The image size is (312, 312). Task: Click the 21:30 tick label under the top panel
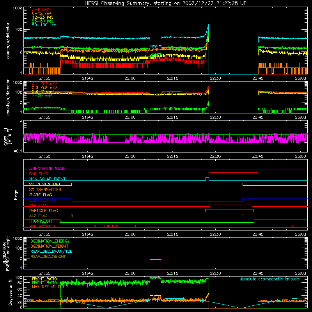pyautogui.click(x=45, y=78)
